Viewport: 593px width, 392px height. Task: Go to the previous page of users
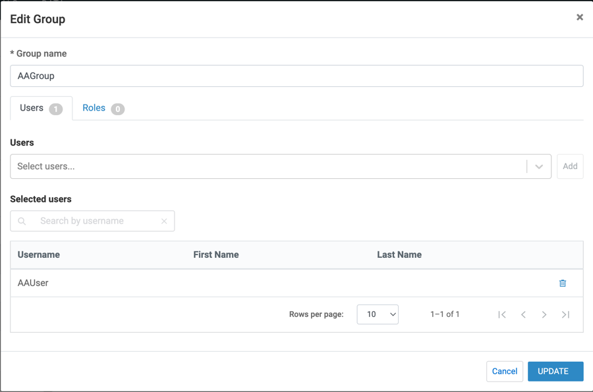(523, 314)
